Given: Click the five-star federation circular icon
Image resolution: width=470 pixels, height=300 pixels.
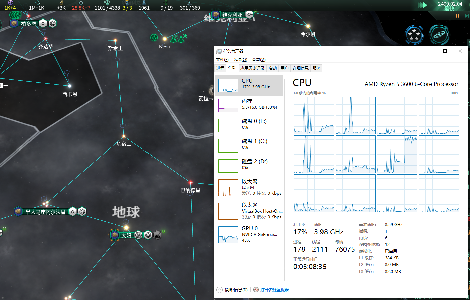Looking at the screenshot, I should (414, 35).
